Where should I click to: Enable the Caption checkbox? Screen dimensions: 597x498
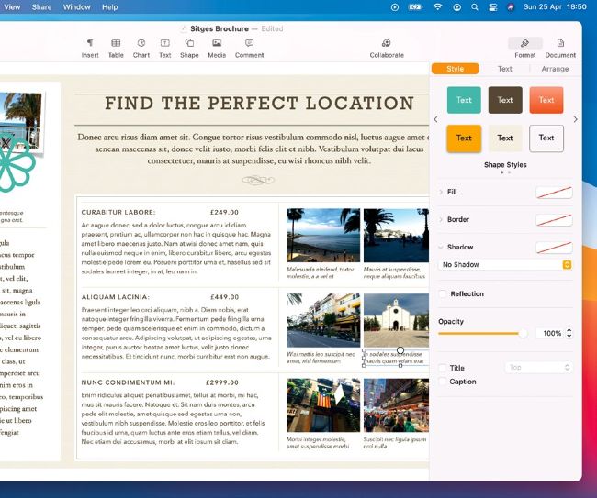click(x=444, y=382)
